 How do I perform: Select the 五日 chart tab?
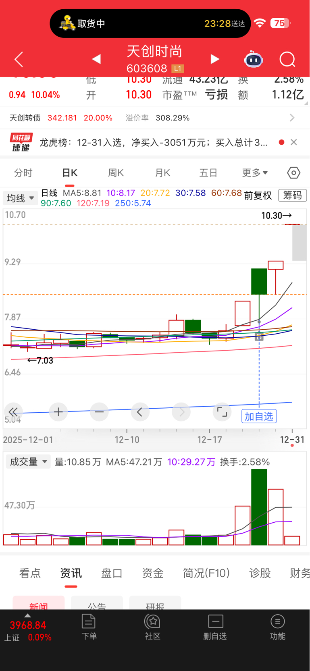[208, 173]
